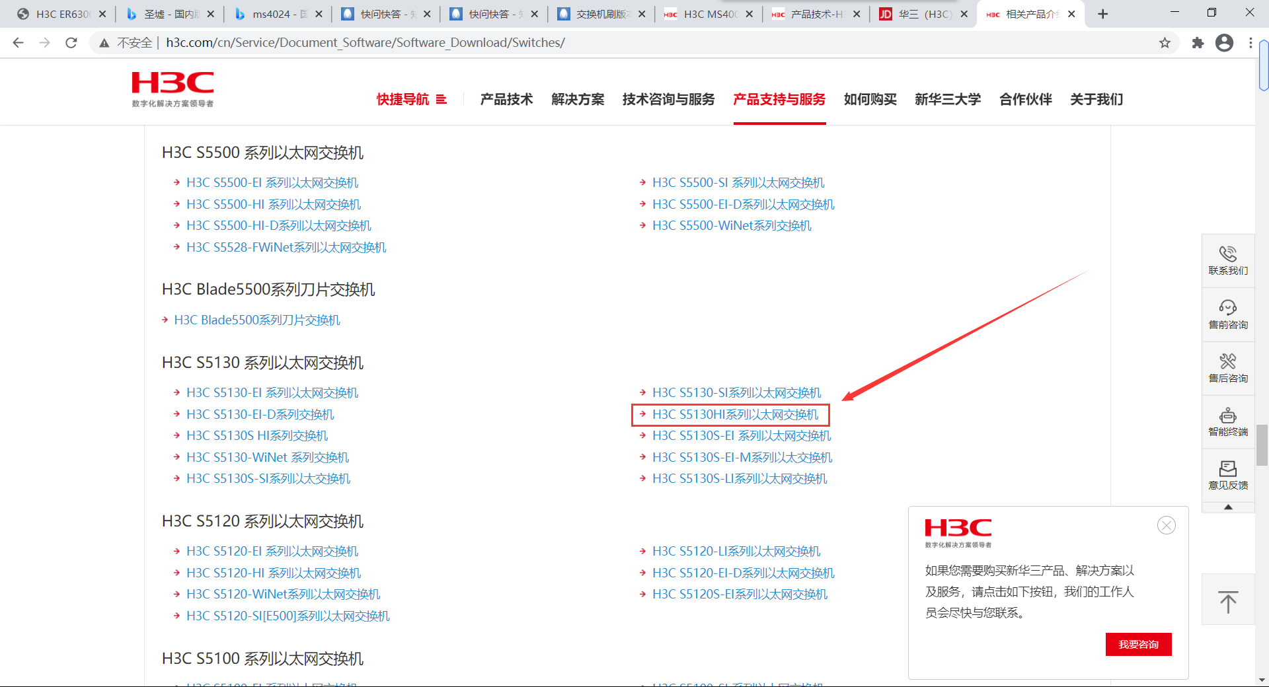Open the 关于我们 menu
1269x687 pixels.
(x=1096, y=99)
